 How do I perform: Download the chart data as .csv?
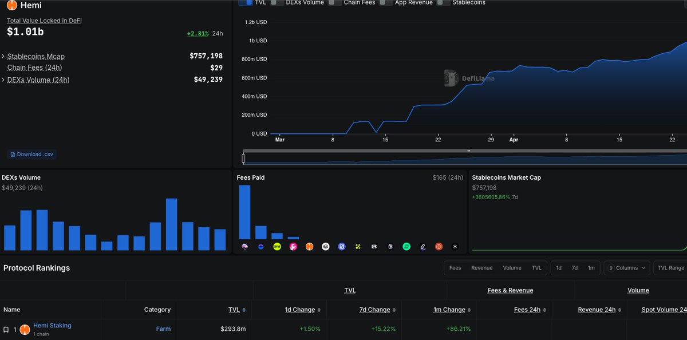(31, 155)
